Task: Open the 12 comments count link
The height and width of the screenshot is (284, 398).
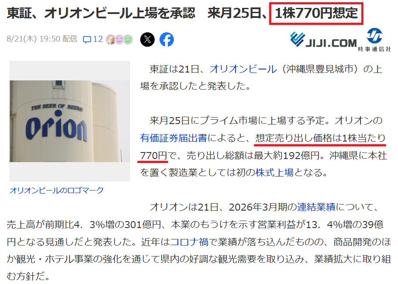Action: point(98,39)
